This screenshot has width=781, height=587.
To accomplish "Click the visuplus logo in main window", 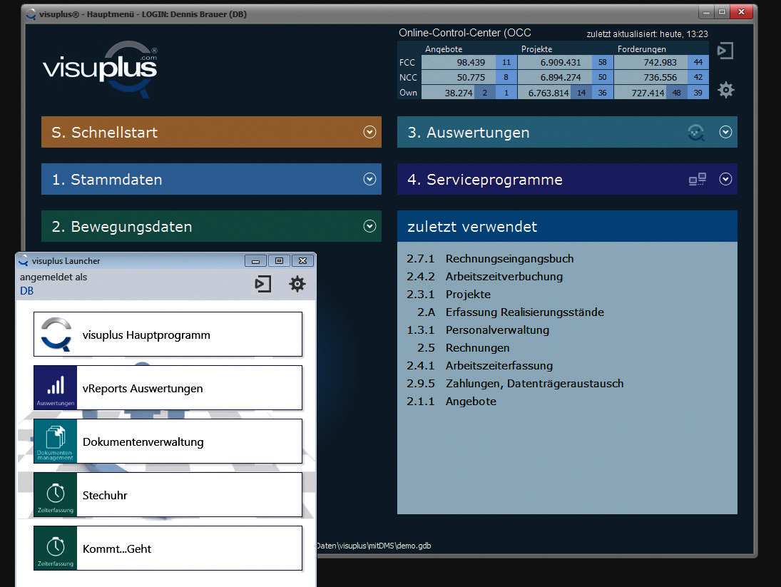I will (x=100, y=69).
